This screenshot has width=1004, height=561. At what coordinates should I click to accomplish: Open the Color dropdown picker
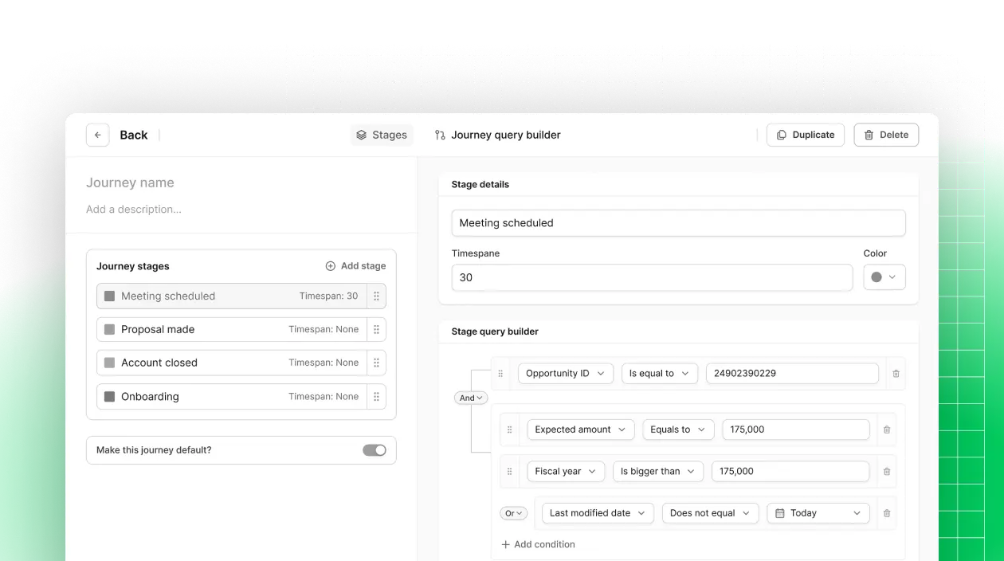(884, 277)
